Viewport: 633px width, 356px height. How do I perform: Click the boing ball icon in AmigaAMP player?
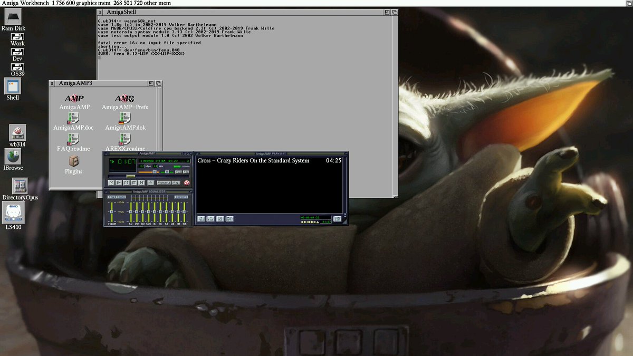[x=187, y=182]
